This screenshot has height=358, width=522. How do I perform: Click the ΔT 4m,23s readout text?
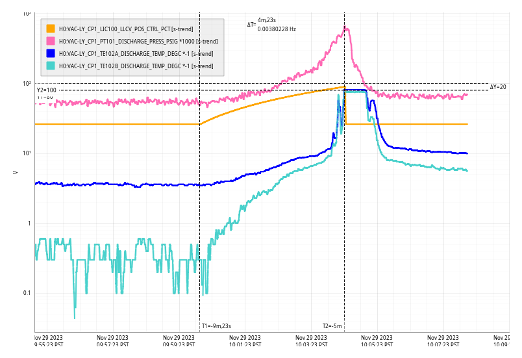point(266,21)
